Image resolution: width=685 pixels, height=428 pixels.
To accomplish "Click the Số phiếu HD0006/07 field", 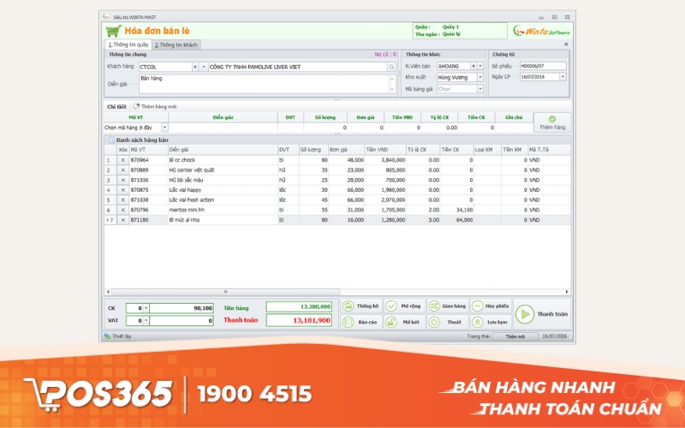I will tap(543, 66).
